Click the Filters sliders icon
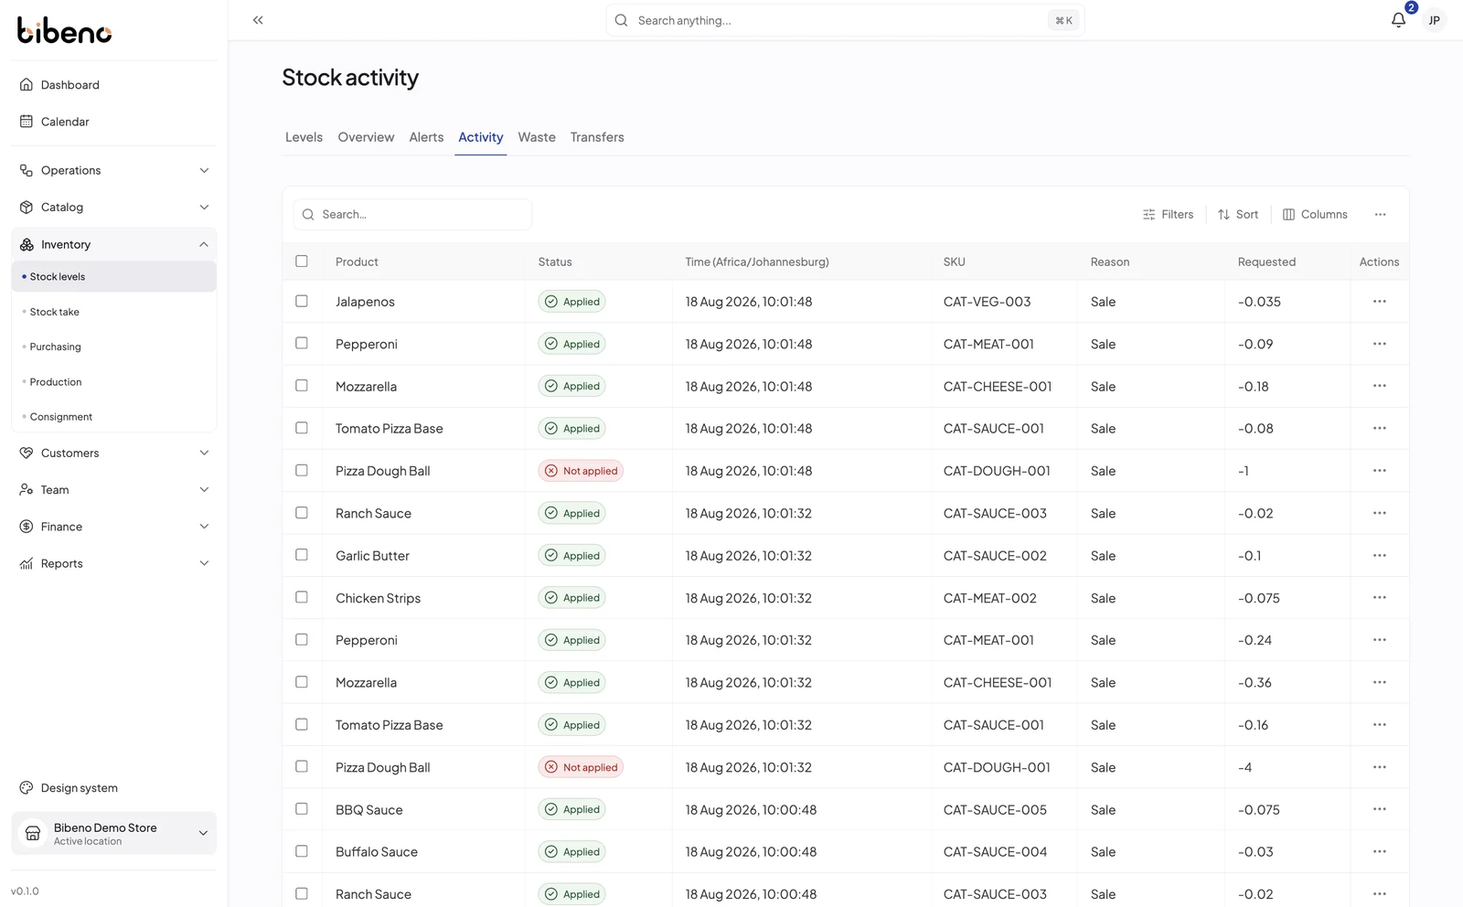 (x=1148, y=214)
